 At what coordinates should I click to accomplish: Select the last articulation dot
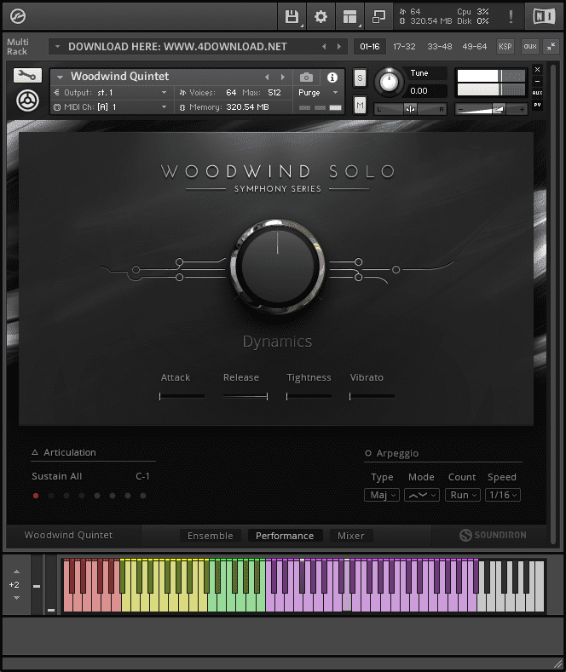143,496
